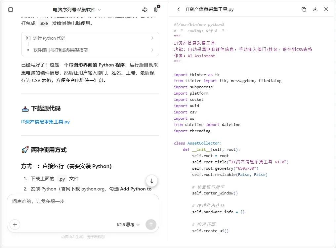Click the code line self.hardware_info = {}

pyautogui.click(x=218, y=212)
